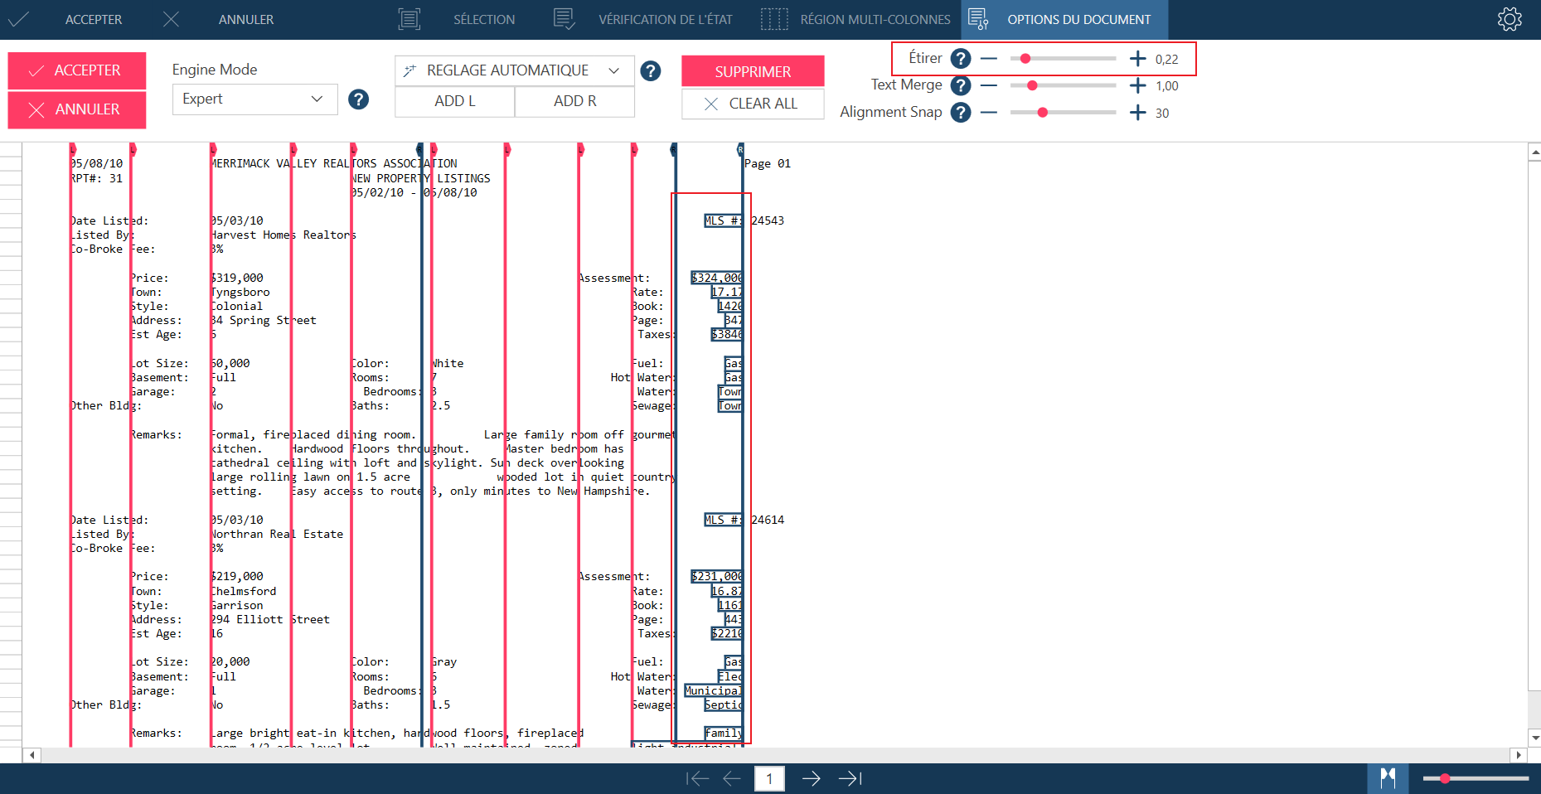Click ANNULER in the top bar
Viewport: 1541px width, 794px height.
pyautogui.click(x=246, y=20)
